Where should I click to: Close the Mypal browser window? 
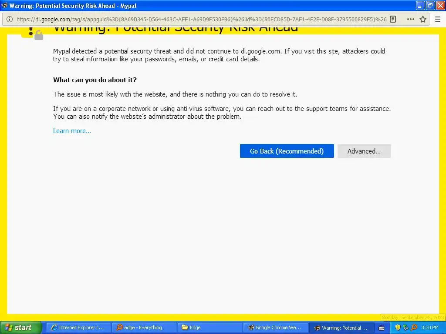tap(440, 5)
